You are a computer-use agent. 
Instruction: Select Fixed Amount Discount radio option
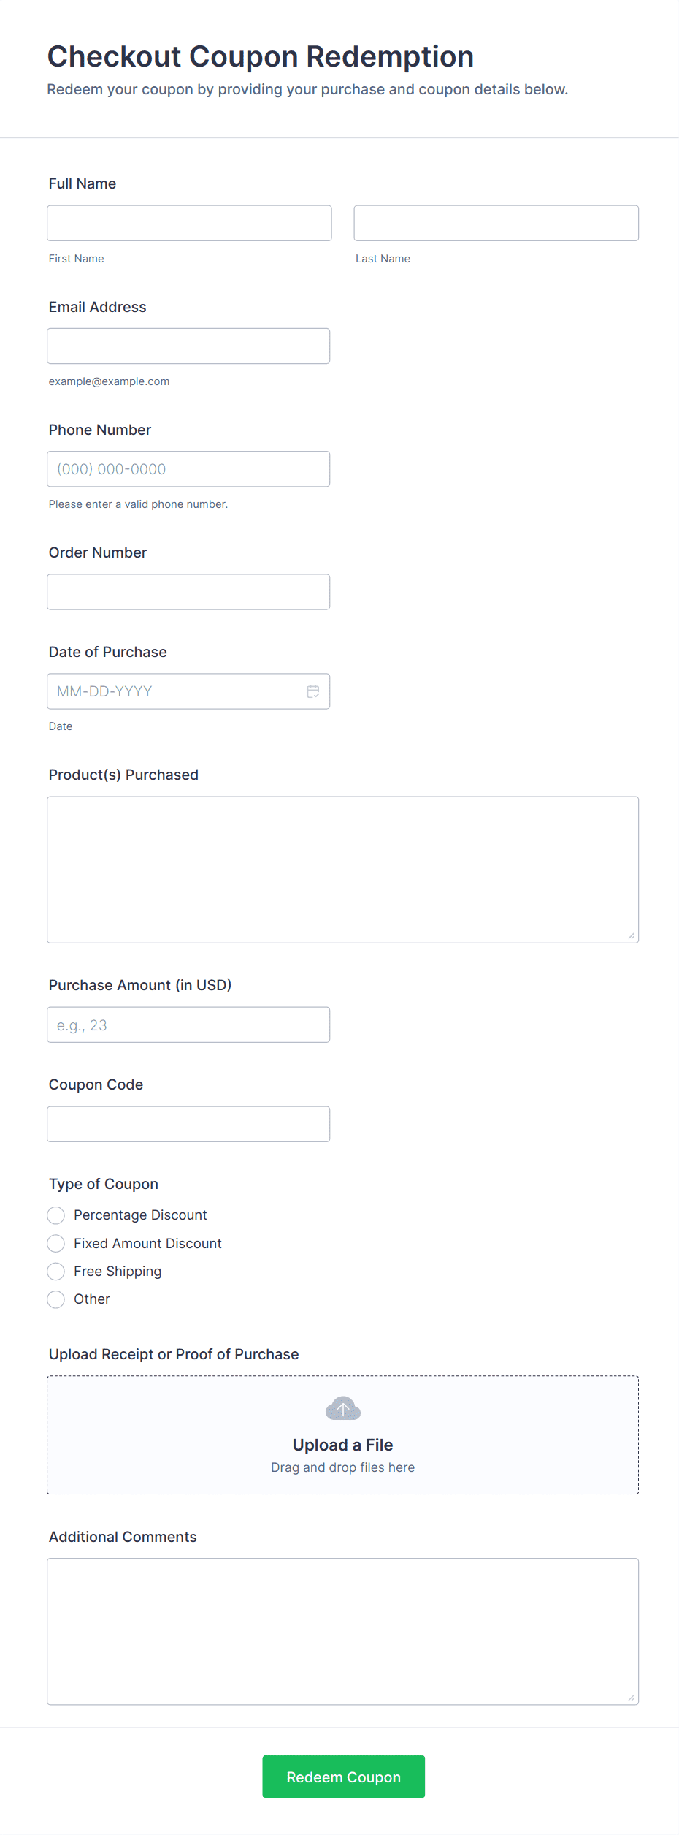(56, 1243)
